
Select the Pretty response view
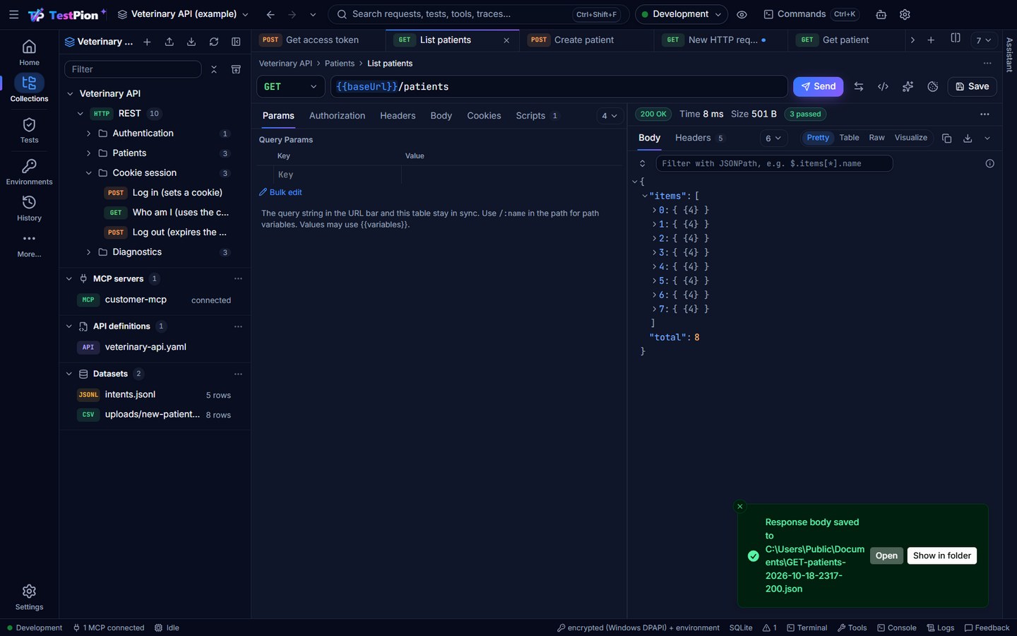tap(818, 138)
